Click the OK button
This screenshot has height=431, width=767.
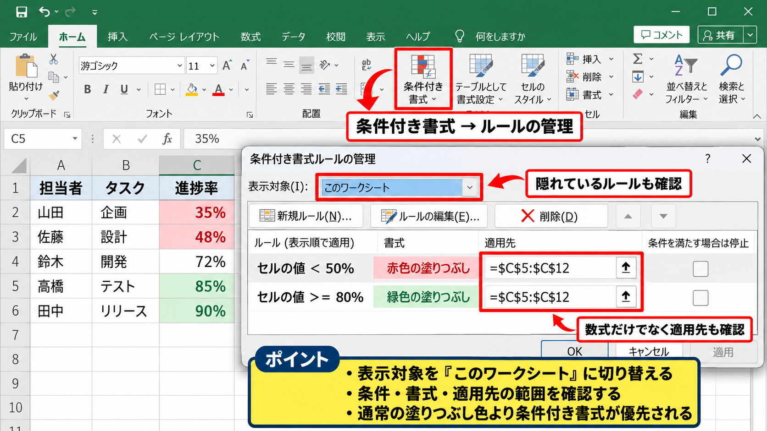(x=574, y=351)
